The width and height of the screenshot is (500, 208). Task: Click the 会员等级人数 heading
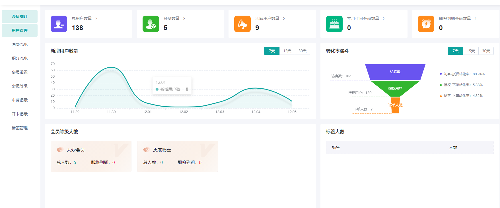coord(64,132)
